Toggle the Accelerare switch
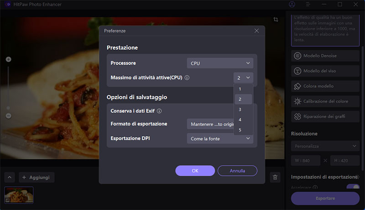Screen dimensions: 365x210 [x=353, y=186]
